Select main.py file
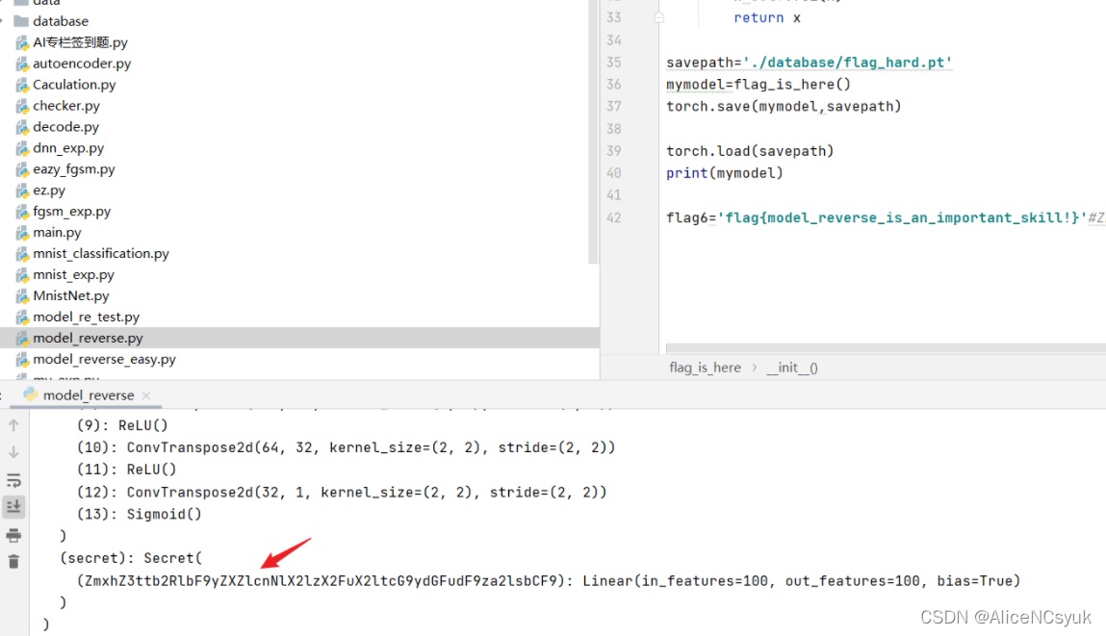Image resolution: width=1106 pixels, height=636 pixels. click(x=57, y=233)
